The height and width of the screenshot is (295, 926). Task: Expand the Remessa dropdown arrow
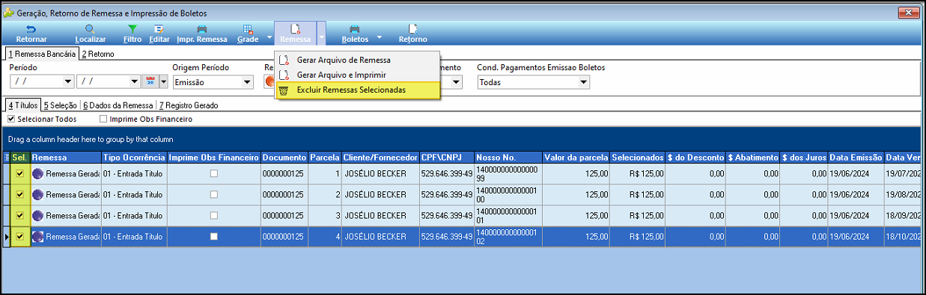321,37
